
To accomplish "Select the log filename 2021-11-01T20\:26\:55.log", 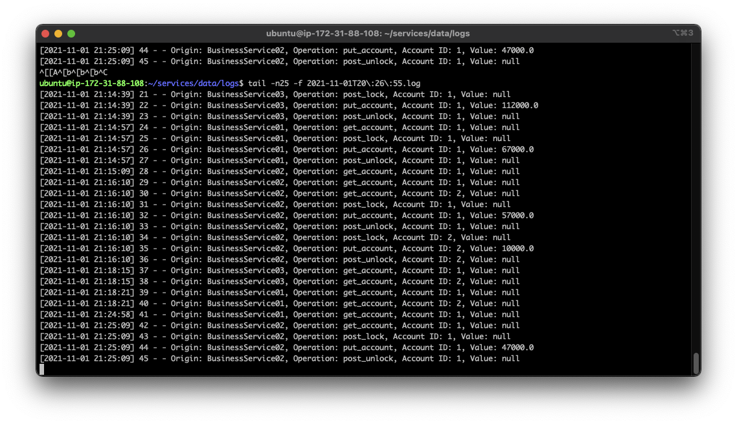I will click(363, 84).
